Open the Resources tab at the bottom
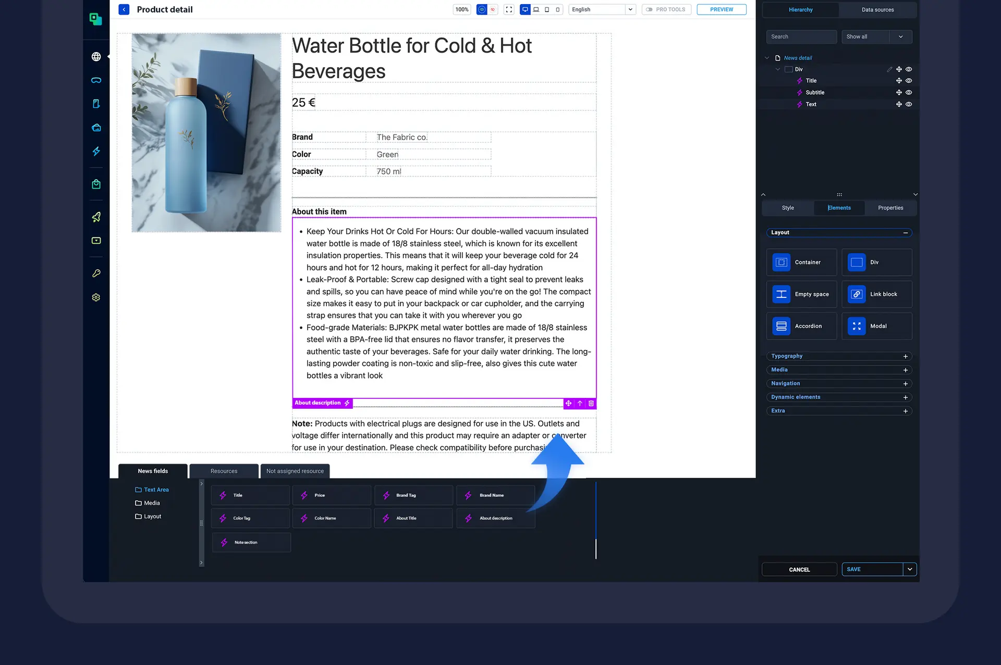Viewport: 1001px width, 665px height. (224, 471)
